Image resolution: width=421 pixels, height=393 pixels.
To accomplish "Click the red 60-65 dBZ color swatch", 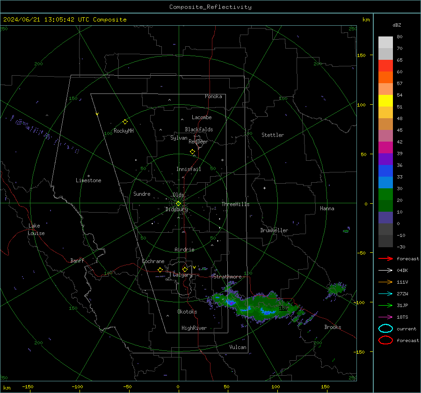I will click(x=385, y=66).
